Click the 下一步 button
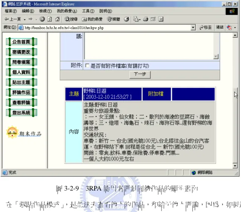The image size is (241, 212). (x=140, y=75)
